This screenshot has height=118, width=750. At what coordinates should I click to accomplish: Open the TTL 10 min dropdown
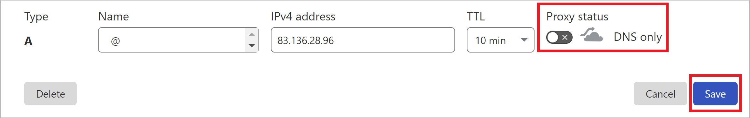500,40
